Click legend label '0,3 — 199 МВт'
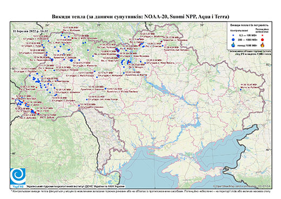Image resolution: width=281 pixels, height=199 pixels. point(247,35)
